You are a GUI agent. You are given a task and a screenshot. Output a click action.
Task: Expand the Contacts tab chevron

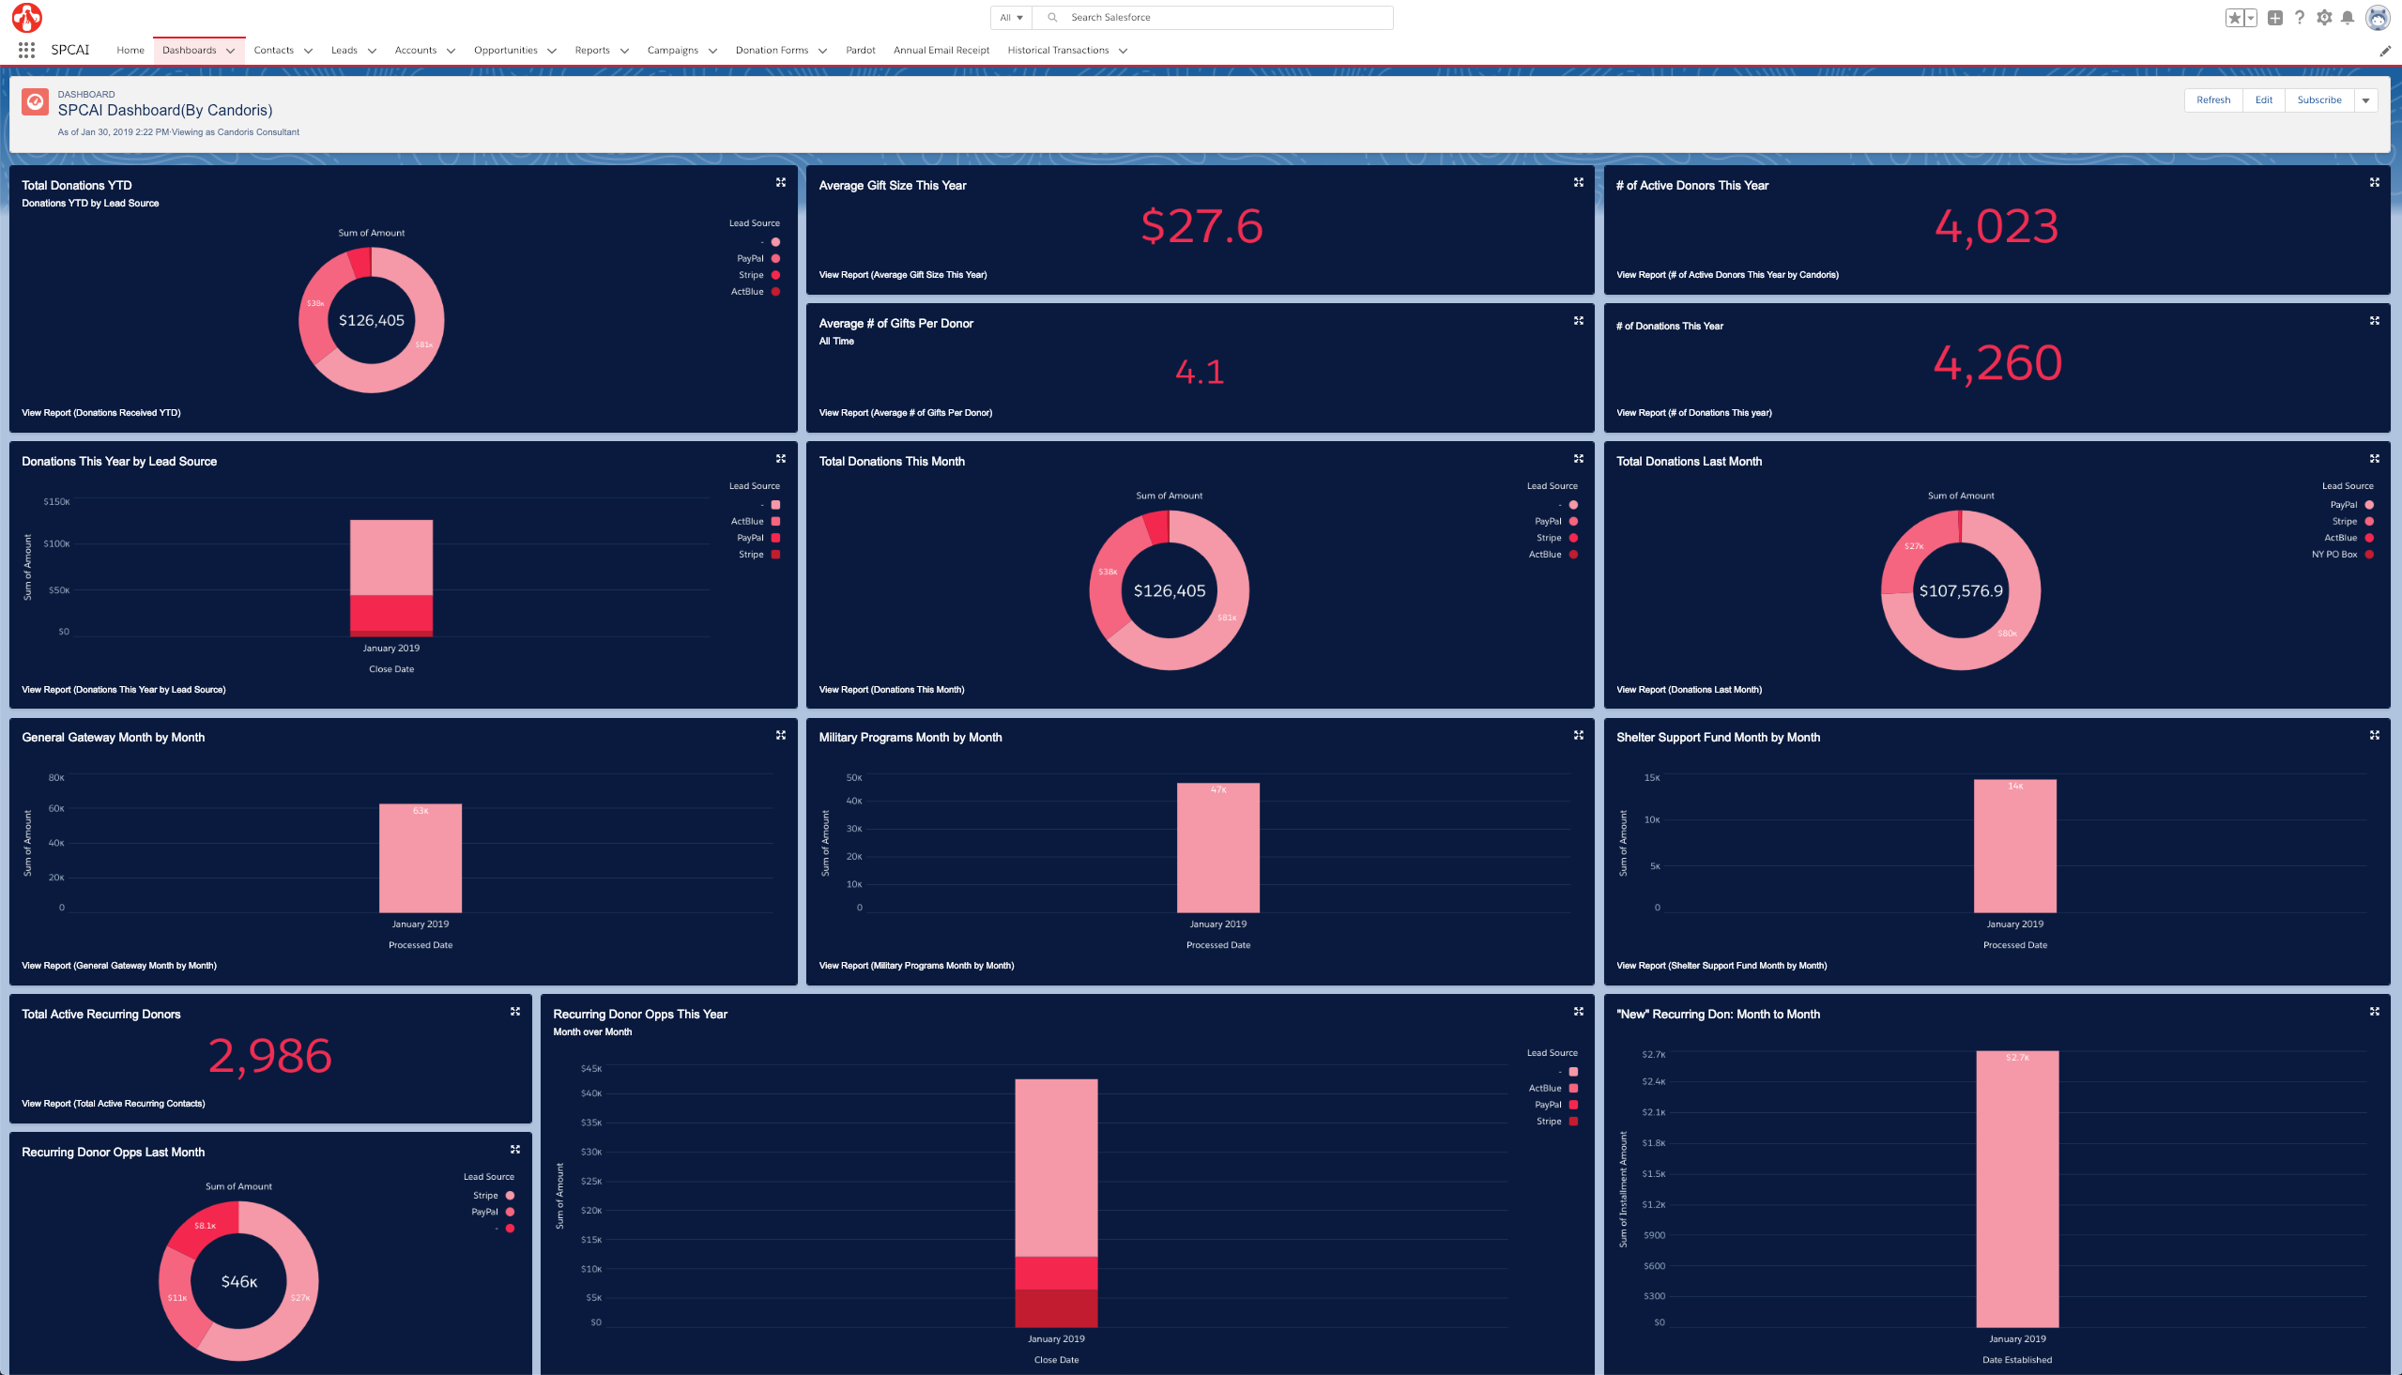(x=308, y=51)
